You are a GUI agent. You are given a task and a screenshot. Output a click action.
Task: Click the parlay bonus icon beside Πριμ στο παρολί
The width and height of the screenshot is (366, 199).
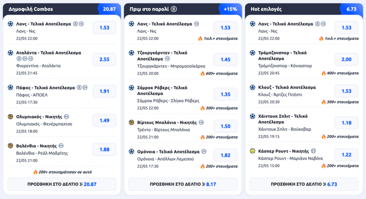[174, 9]
